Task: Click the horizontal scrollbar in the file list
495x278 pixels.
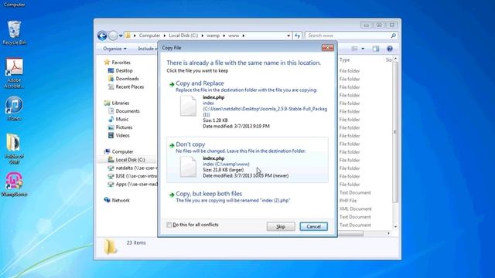Action: pos(351,233)
